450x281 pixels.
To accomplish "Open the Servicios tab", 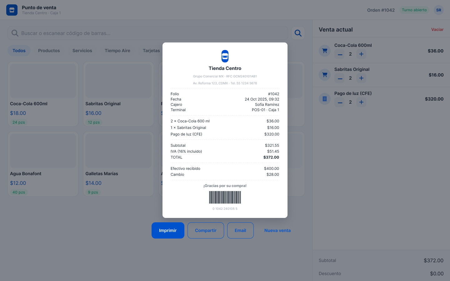I will pyautogui.click(x=82, y=51).
